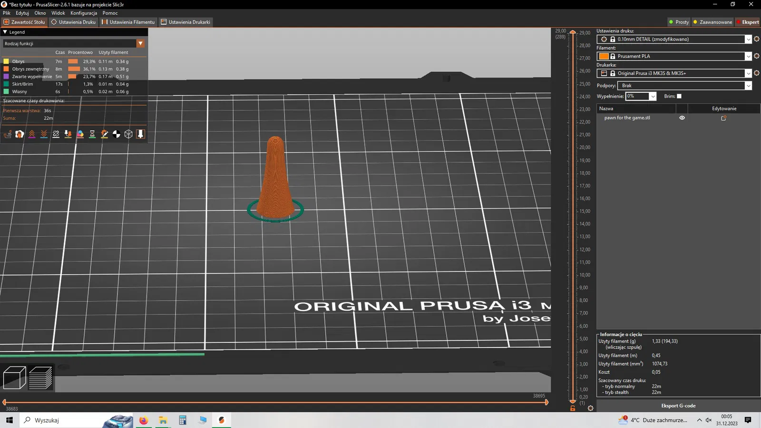Collapse the Legend panel triangle
Screen dimensions: 761x428
(5, 32)
